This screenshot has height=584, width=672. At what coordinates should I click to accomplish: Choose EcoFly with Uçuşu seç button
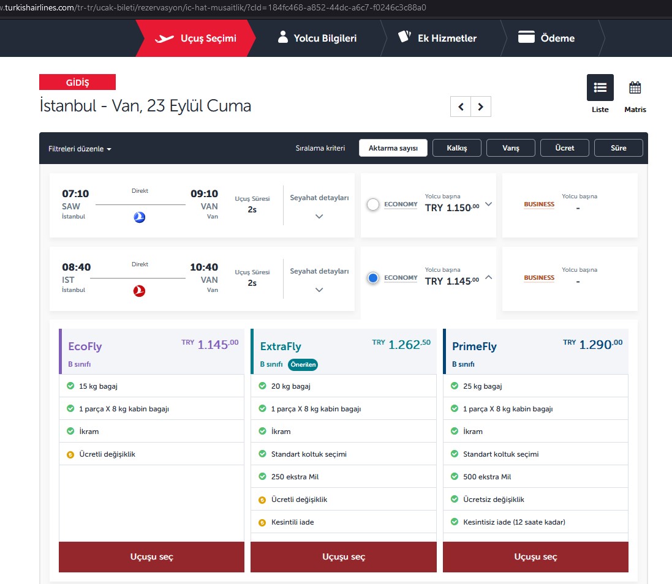[151, 557]
